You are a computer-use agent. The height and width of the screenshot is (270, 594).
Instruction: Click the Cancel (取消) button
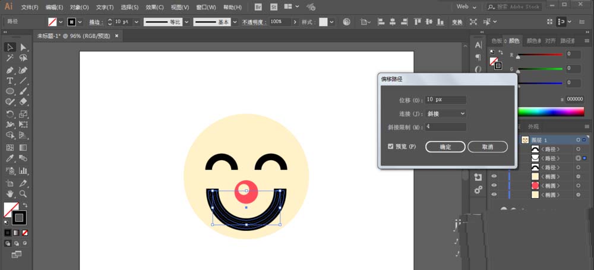tap(487, 147)
